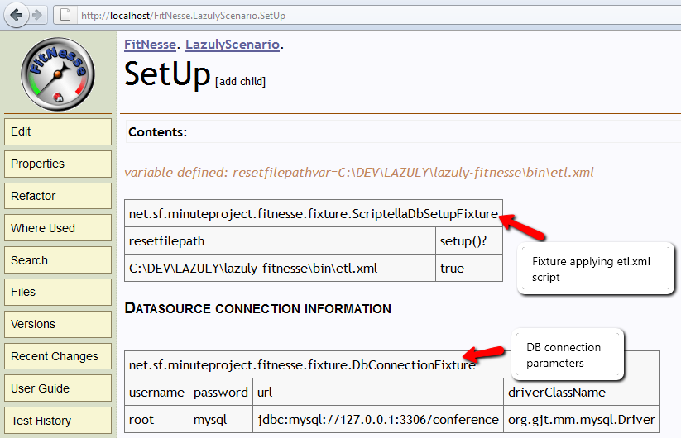Click the page icon in address bar
The height and width of the screenshot is (438, 681).
point(65,15)
